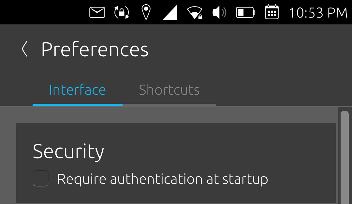The image size is (352, 204).
Task: Open the location indicator
Action: (x=146, y=12)
